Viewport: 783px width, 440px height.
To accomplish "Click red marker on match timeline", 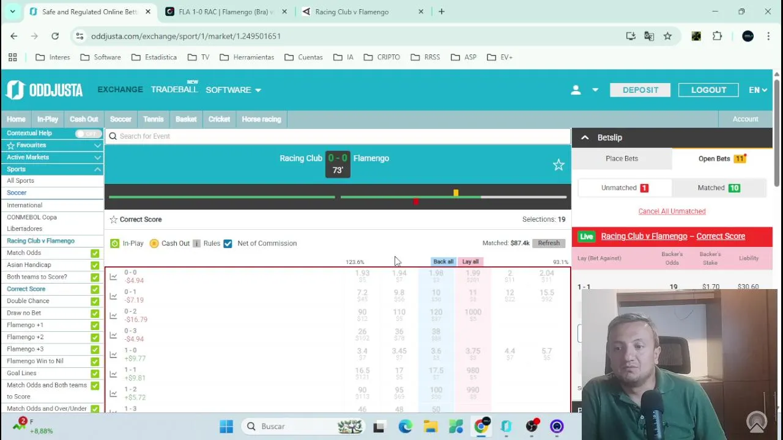I will [416, 201].
